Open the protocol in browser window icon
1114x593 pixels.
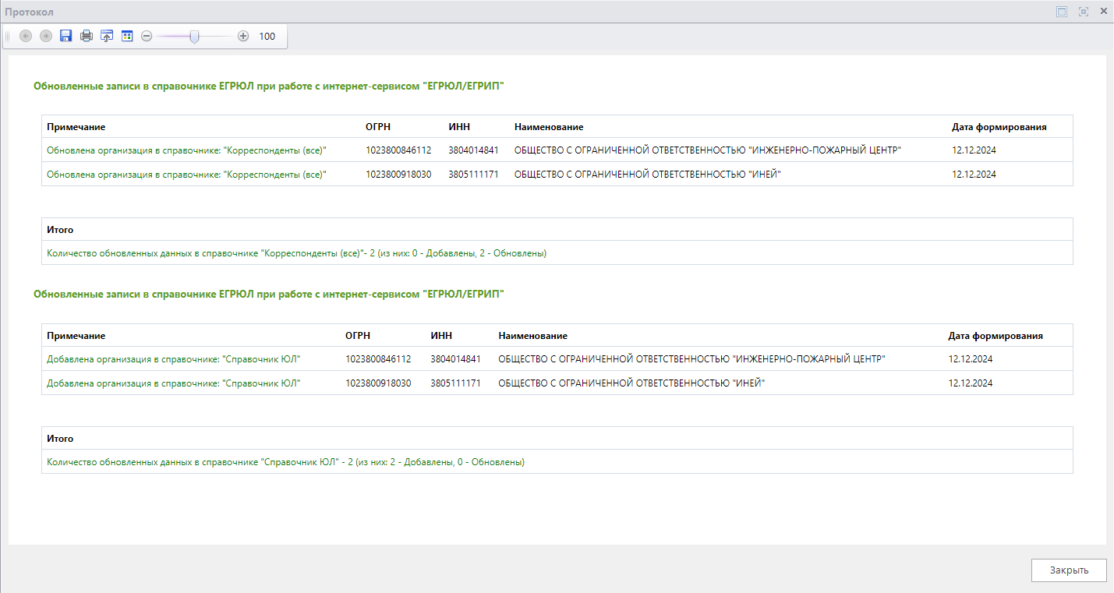[107, 36]
